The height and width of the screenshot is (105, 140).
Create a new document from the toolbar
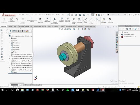[x=72, y=15]
